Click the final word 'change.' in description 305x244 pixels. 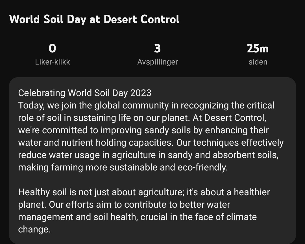[x=34, y=229]
